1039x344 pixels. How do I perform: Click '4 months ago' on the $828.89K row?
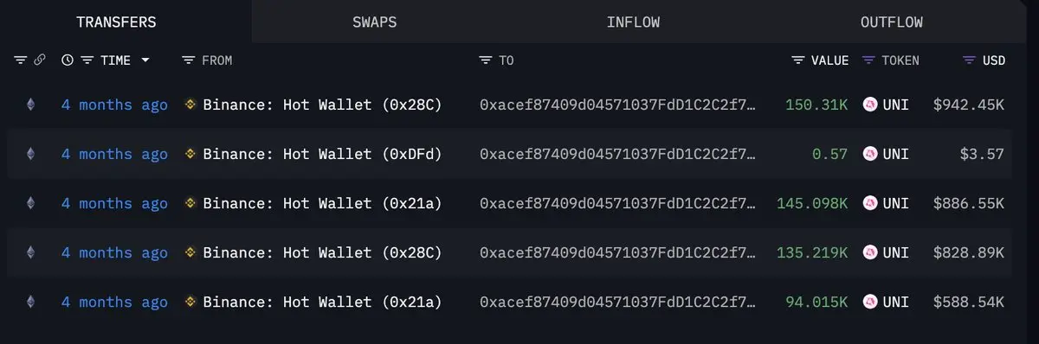[x=114, y=253]
